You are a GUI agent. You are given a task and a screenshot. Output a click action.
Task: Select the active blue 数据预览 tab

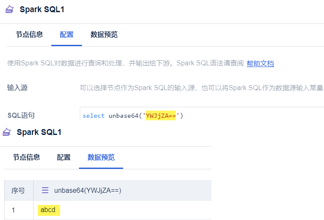tap(101, 157)
